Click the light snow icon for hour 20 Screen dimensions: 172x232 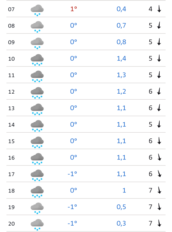(37, 225)
